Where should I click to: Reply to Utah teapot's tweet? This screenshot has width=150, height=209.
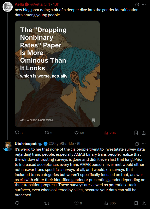click(x=17, y=203)
